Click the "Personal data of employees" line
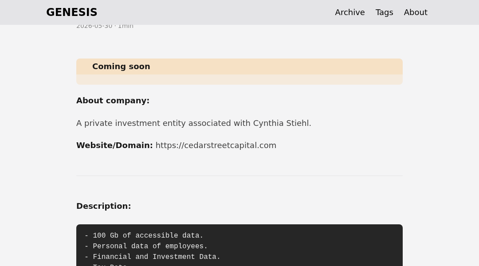 coord(146,246)
